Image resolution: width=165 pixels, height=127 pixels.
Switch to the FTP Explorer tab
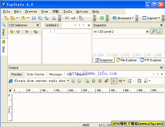tap(151, 60)
